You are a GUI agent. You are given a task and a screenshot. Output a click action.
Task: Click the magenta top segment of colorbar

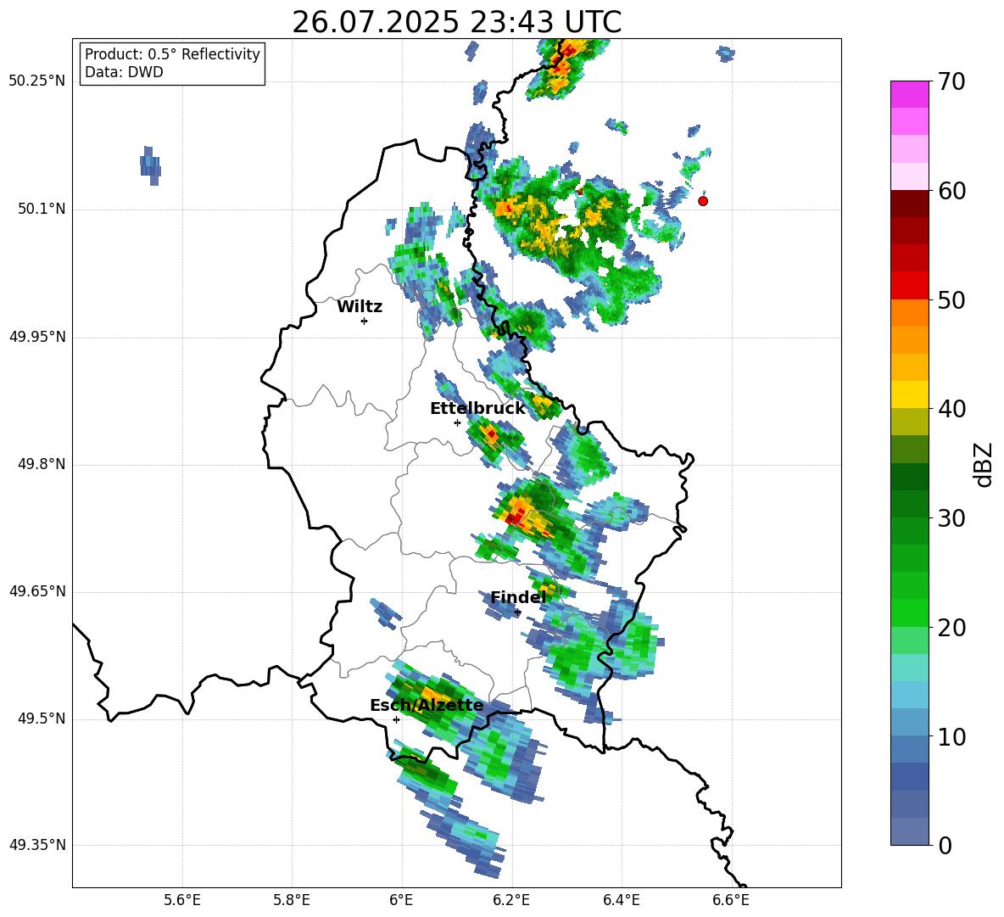[x=909, y=94]
